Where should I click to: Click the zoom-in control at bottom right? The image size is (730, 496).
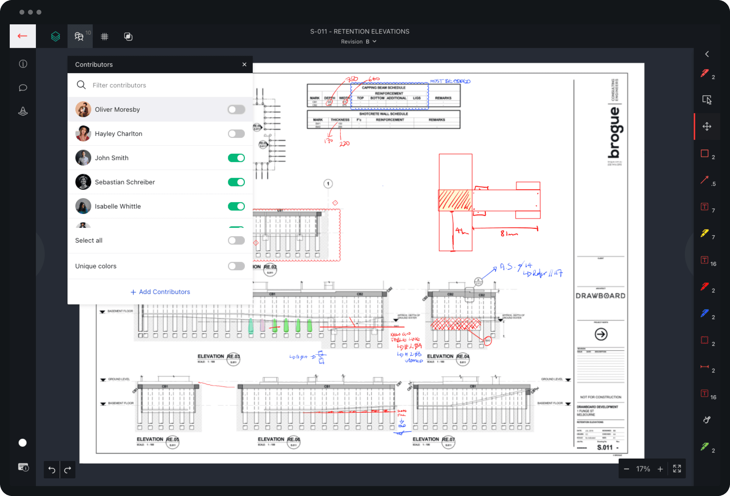pyautogui.click(x=661, y=469)
